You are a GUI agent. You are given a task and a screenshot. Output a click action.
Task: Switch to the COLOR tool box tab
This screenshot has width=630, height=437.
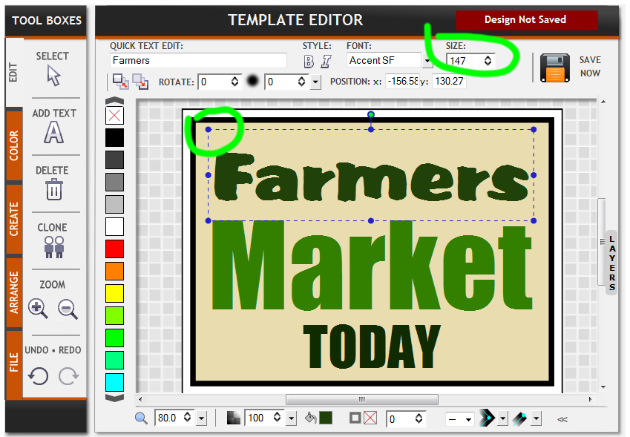(14, 145)
